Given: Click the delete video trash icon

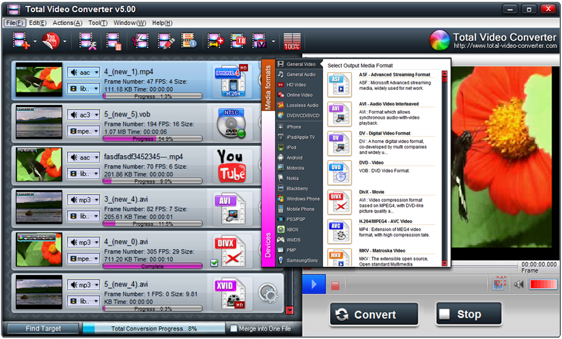Looking at the screenshot, I should (114, 41).
